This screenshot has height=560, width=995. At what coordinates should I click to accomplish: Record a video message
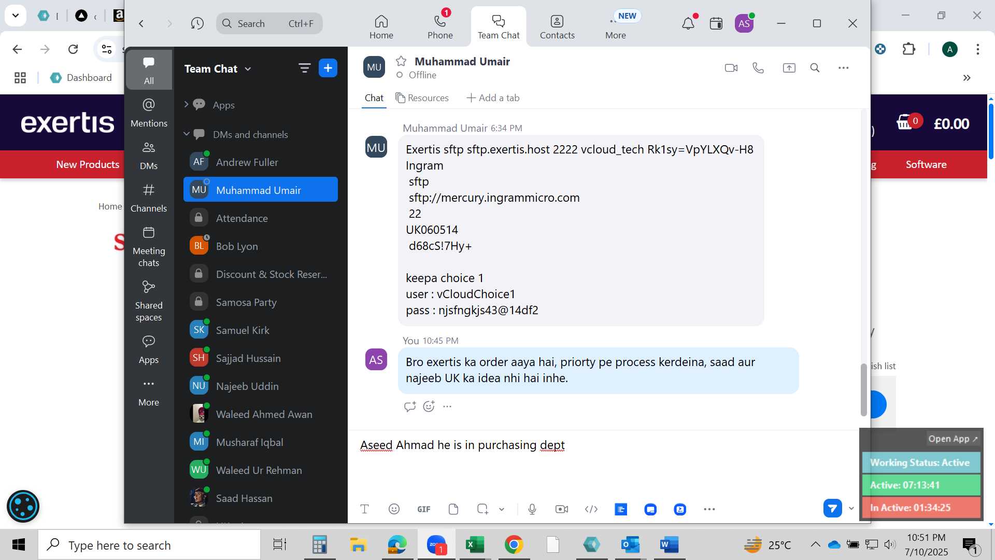point(562,509)
